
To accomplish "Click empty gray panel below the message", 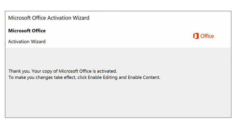I will click(x=118, y=99).
